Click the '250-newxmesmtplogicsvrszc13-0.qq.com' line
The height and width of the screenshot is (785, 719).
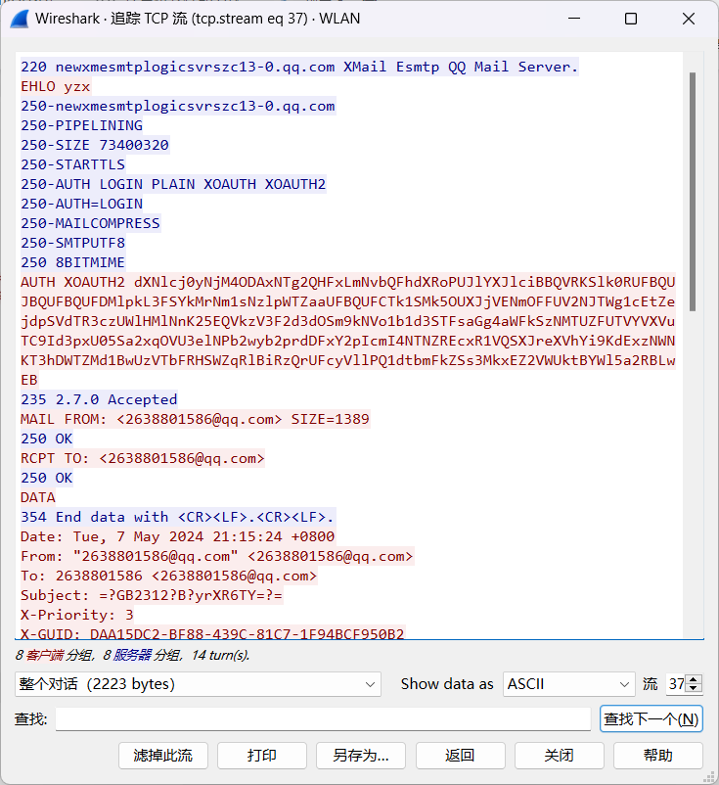pyautogui.click(x=178, y=106)
